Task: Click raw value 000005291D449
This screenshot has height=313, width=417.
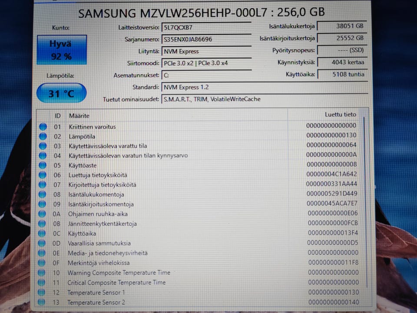Action: click(x=332, y=193)
